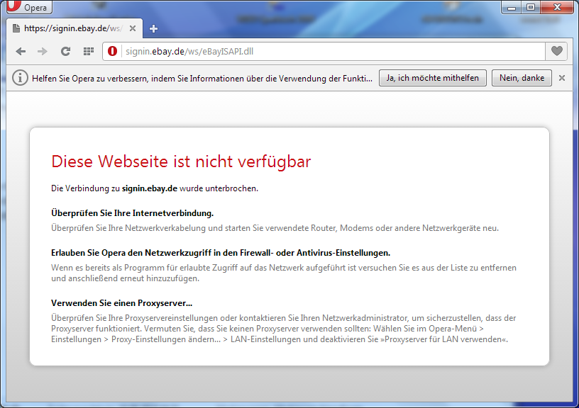Reload the current page

[x=65, y=51]
